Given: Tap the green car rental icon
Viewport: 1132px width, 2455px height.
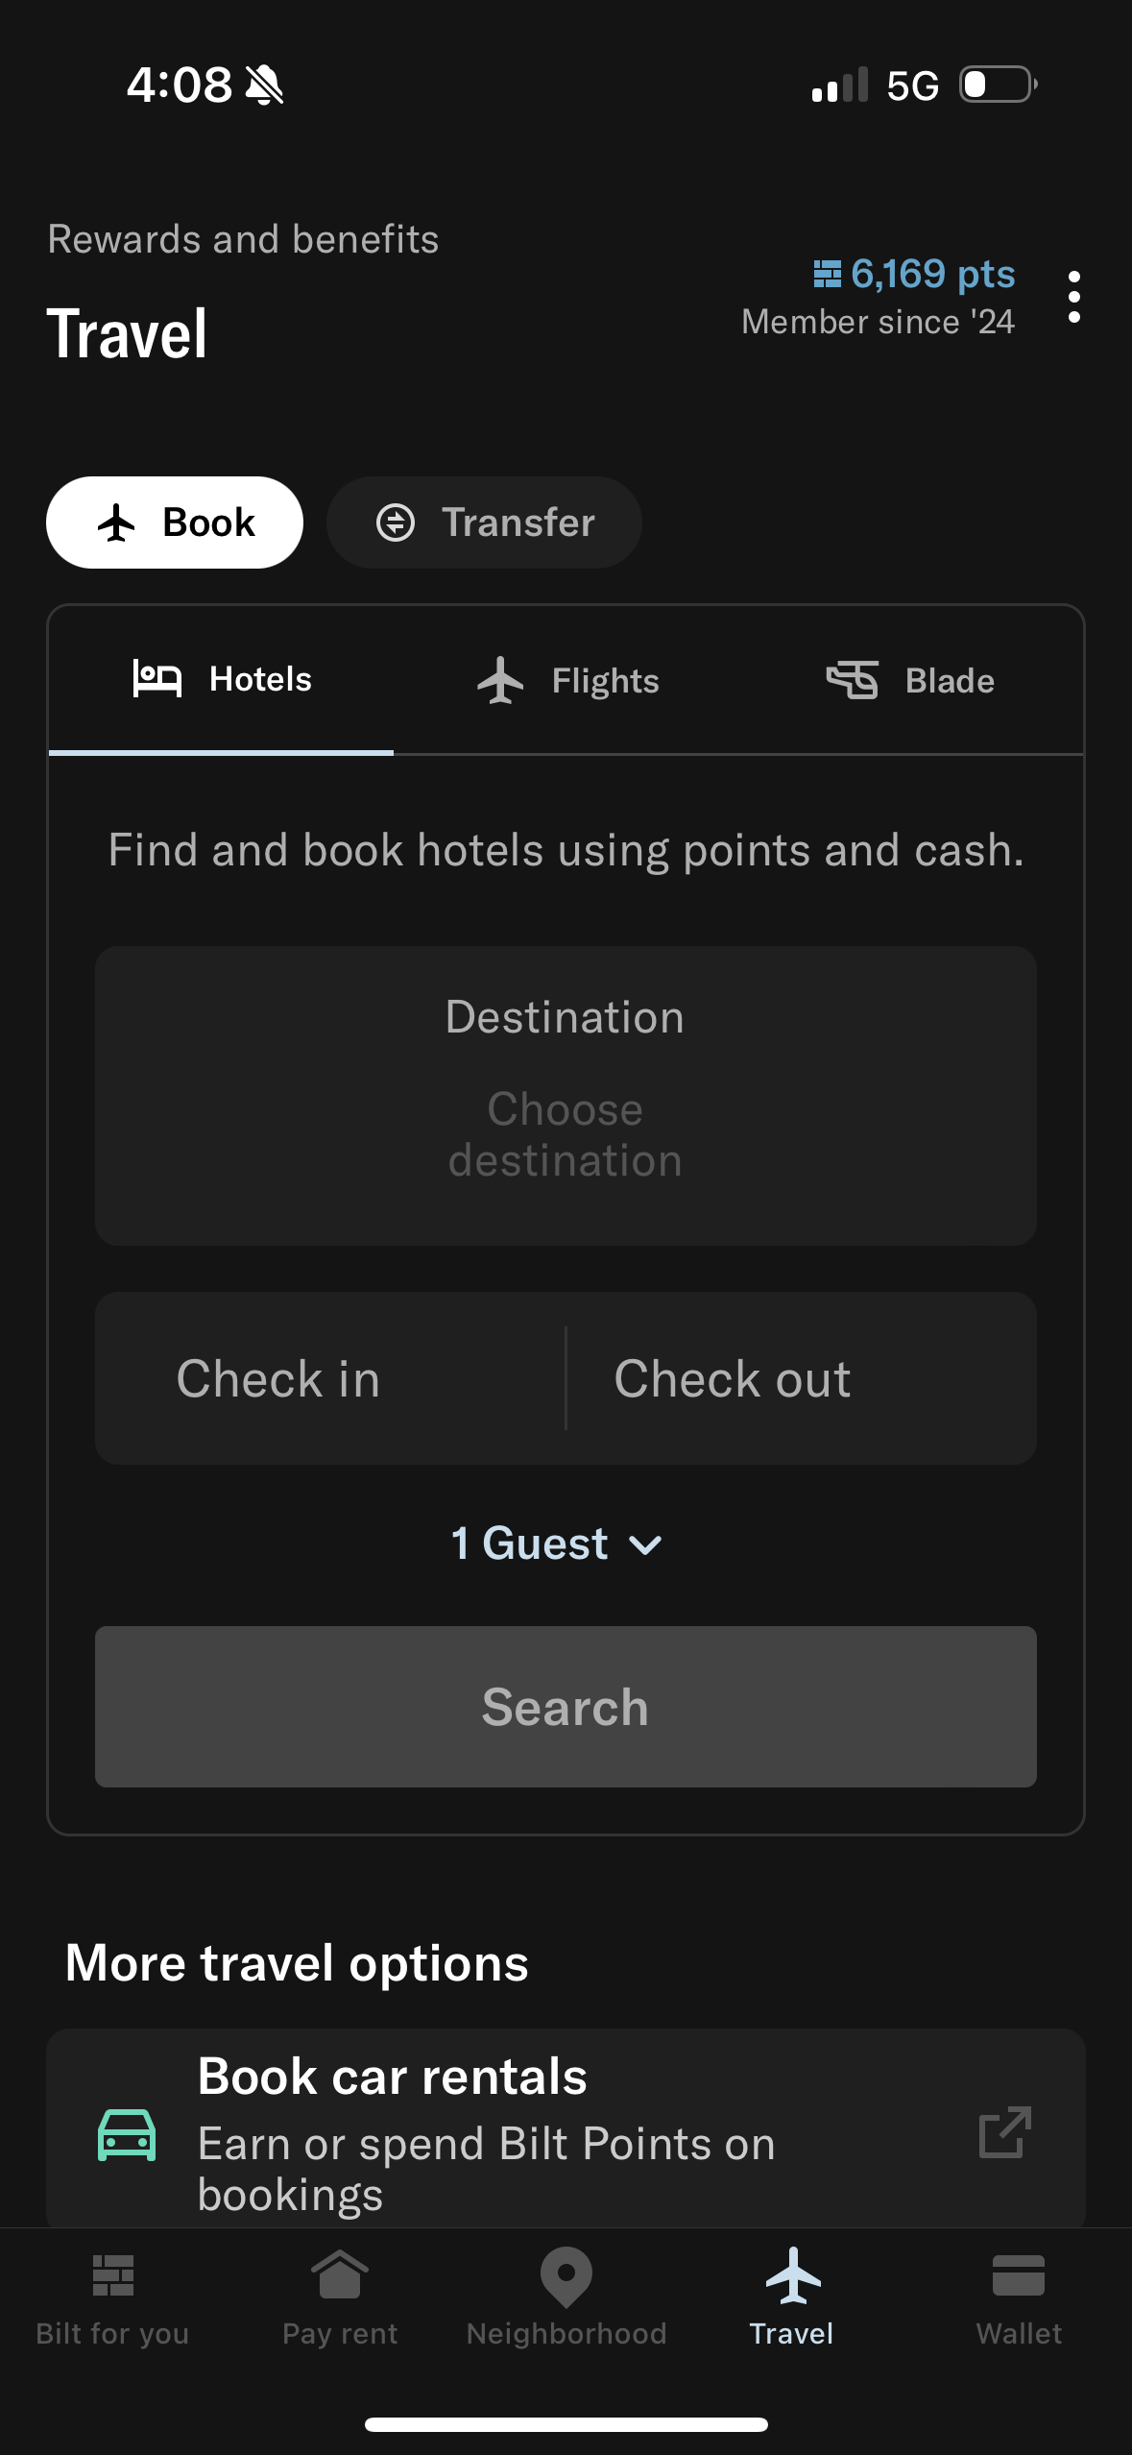Looking at the screenshot, I should coord(127,2134).
